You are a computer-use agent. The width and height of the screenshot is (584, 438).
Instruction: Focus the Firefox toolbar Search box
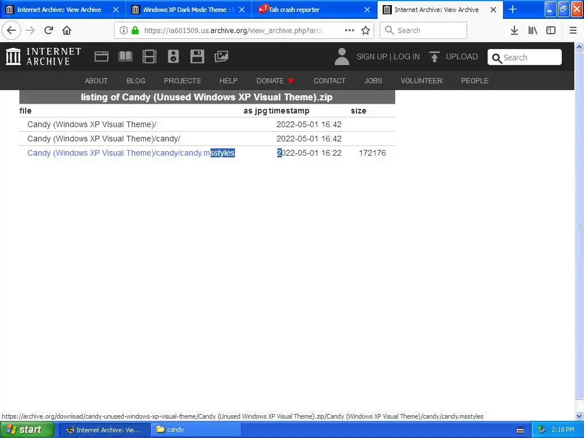[x=424, y=30]
